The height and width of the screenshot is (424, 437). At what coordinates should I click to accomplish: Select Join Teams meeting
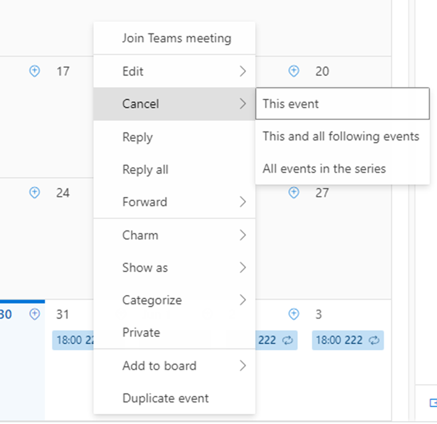point(176,39)
